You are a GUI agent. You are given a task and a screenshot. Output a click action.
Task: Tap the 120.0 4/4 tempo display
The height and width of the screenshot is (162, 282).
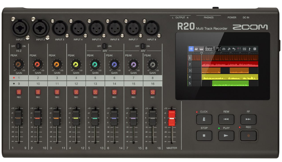(218, 49)
